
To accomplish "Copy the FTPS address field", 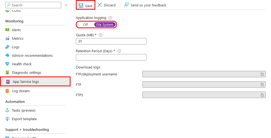I will pos(262,95).
